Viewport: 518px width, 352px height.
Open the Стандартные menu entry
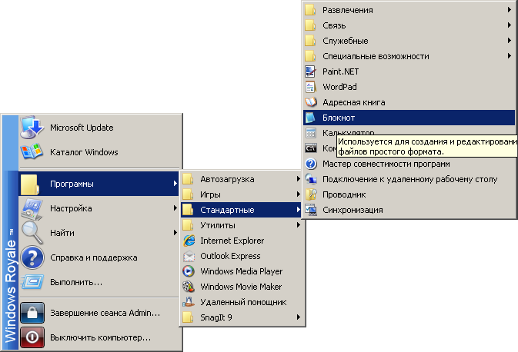pos(241,210)
